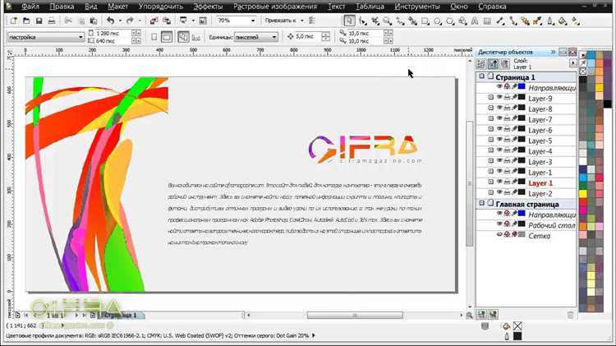616x346 pixels.
Task: Click the Open folder icon
Action: point(26,21)
